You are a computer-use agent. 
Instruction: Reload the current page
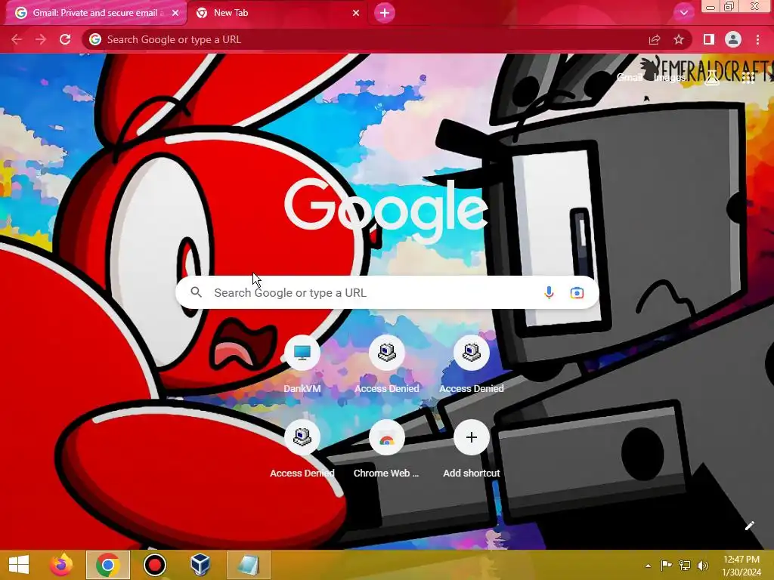click(65, 39)
